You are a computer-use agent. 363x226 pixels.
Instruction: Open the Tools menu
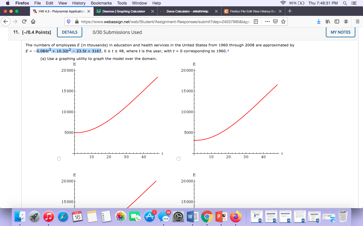pos(122,3)
